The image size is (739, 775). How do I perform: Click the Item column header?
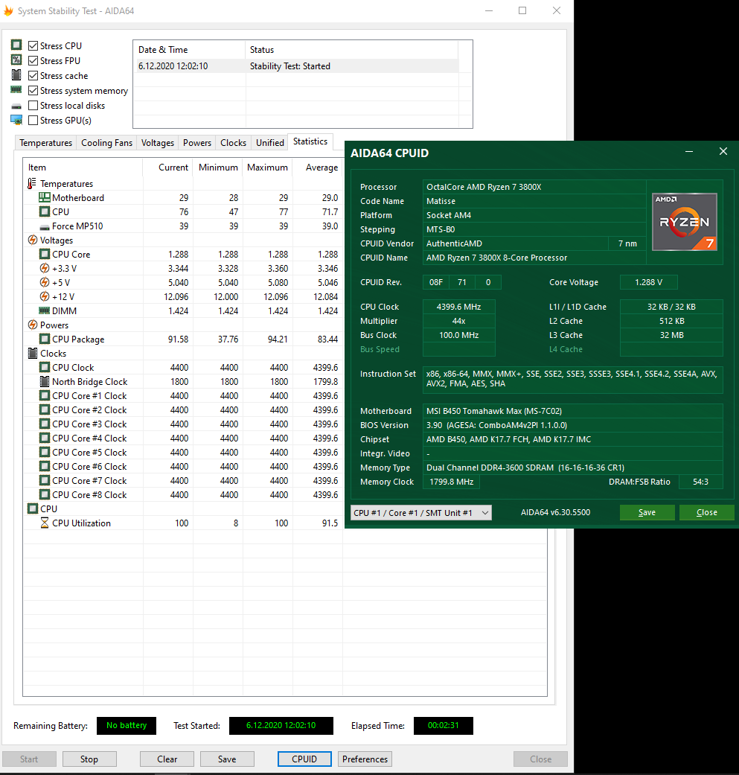click(x=83, y=168)
